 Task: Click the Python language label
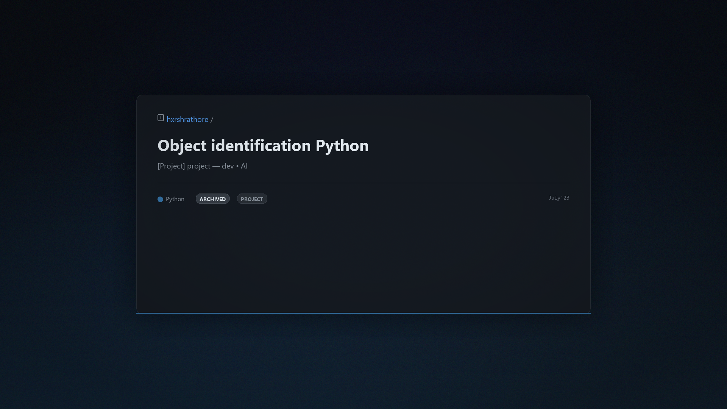click(x=175, y=199)
